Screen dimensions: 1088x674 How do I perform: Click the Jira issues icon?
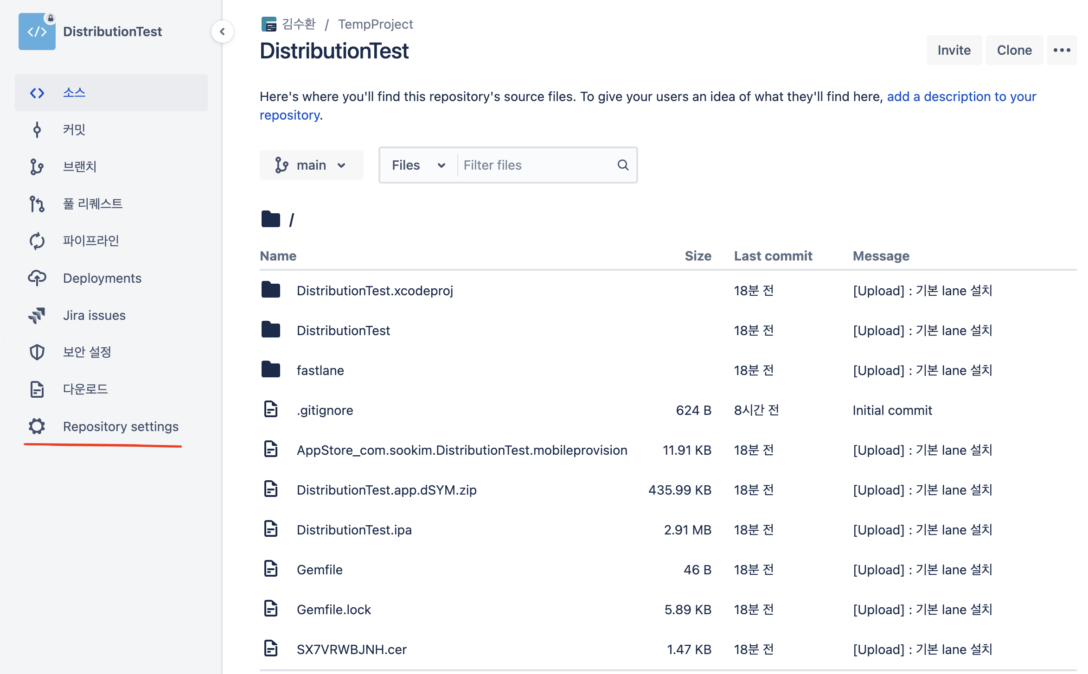[x=37, y=315]
